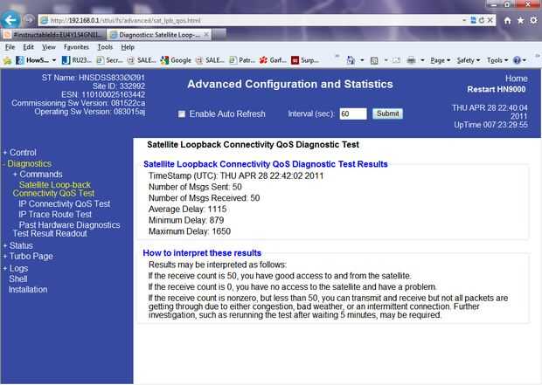Click the favorites bar overflow chevron
542x385 pixels.
(x=337, y=56)
